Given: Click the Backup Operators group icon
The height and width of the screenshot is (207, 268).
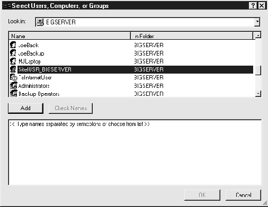Looking at the screenshot, I should [14, 93].
